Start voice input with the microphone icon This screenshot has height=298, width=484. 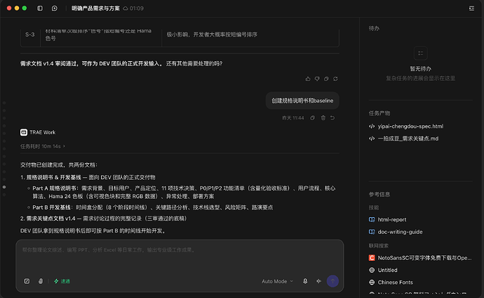click(x=305, y=281)
